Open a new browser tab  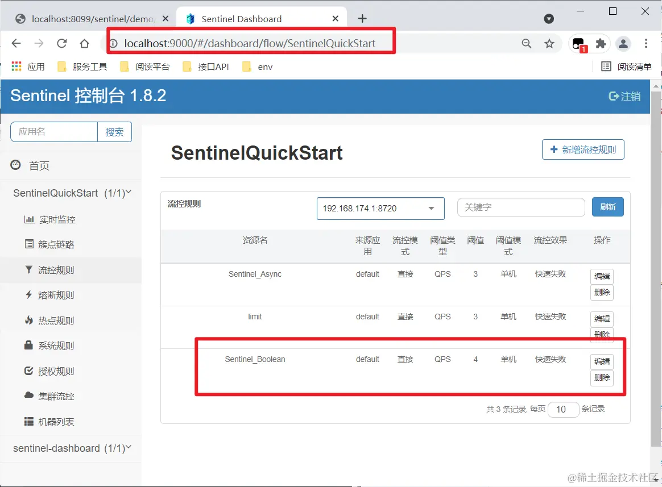point(362,19)
